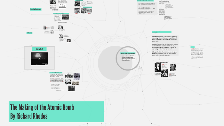The height and width of the screenshot is (126, 224).
Task: Click The Scientists label
Action: click(x=29, y=33)
